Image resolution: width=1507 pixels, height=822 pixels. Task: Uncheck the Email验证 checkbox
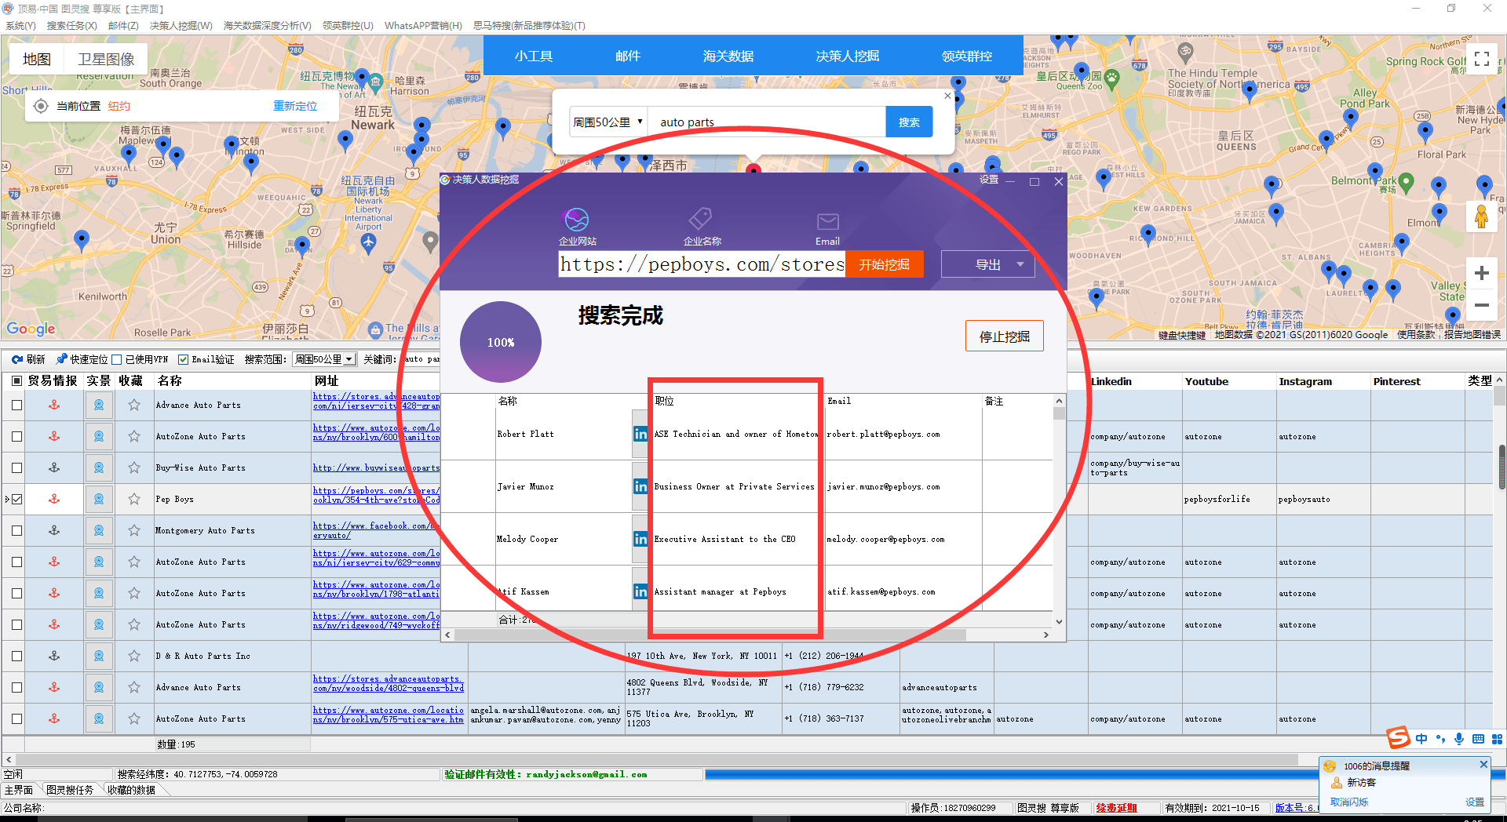[x=183, y=359]
